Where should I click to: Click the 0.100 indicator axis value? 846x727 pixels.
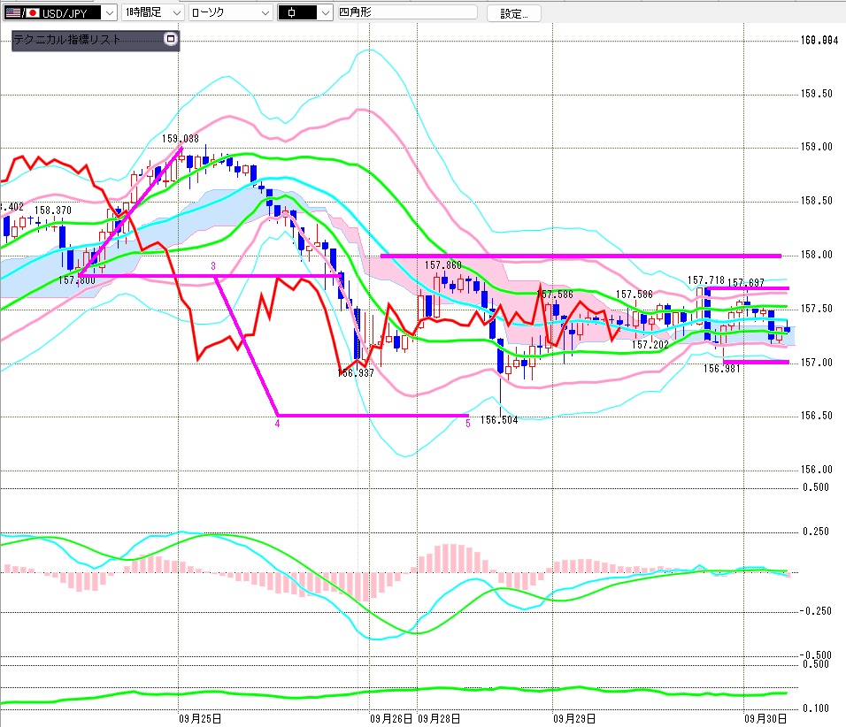click(x=816, y=708)
